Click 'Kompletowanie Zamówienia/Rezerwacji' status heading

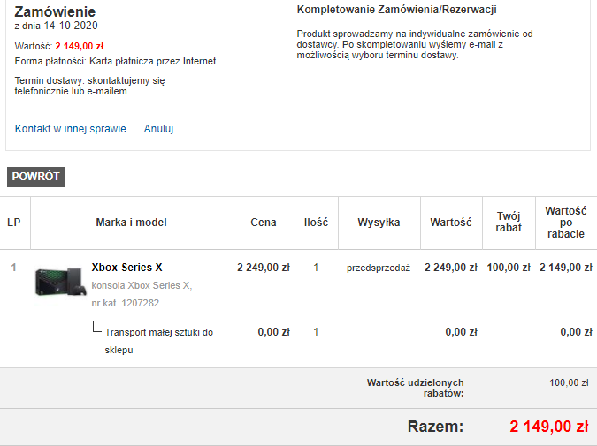point(396,10)
